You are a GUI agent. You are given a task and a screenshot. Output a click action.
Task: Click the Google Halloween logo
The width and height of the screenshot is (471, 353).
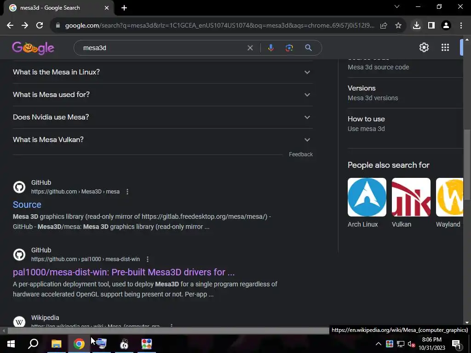[x=33, y=48]
